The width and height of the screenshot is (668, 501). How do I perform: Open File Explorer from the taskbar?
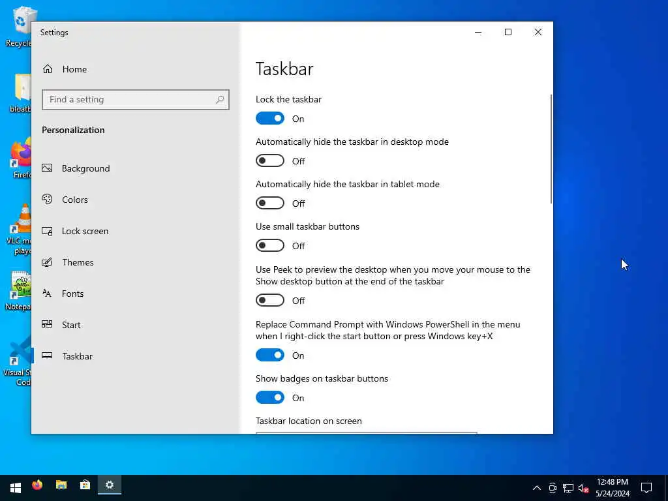(61, 485)
